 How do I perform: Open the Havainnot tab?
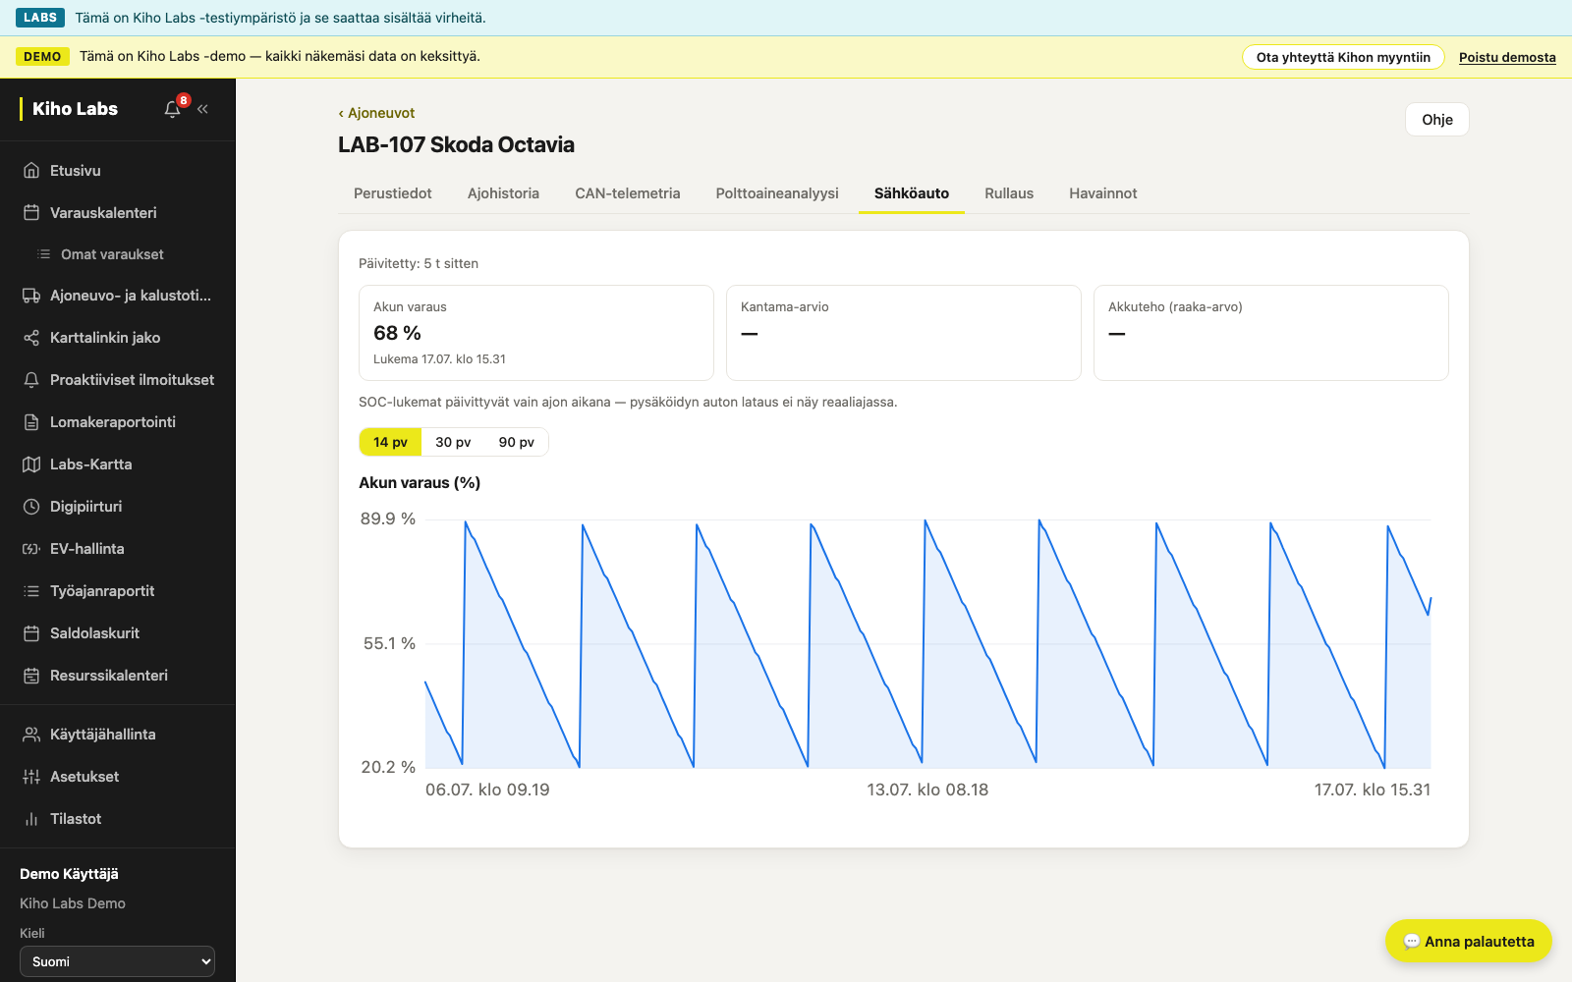1103,193
